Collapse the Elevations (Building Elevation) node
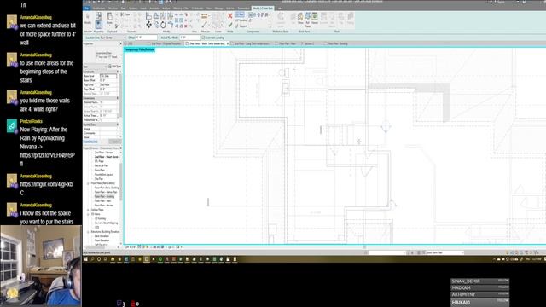The image size is (546, 307). [88, 231]
